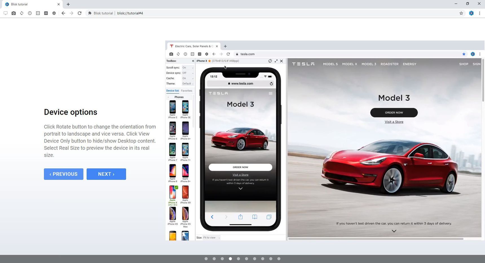The image size is (485, 263).
Task: Bookmark this page with the top-bar star
Action: coord(461,13)
